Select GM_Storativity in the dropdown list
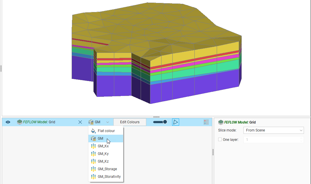The width and height of the screenshot is (311, 184). click(109, 177)
